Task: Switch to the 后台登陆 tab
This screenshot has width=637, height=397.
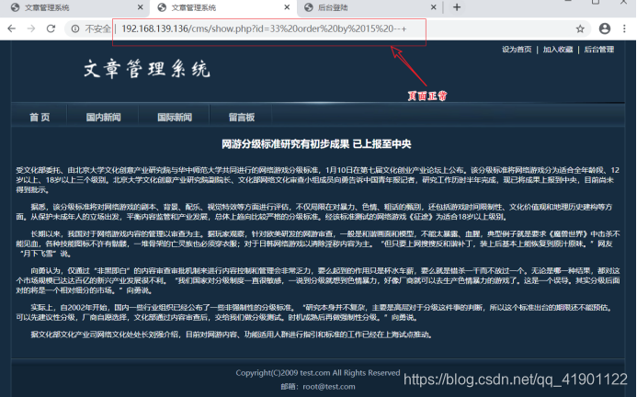Action: [x=370, y=7]
